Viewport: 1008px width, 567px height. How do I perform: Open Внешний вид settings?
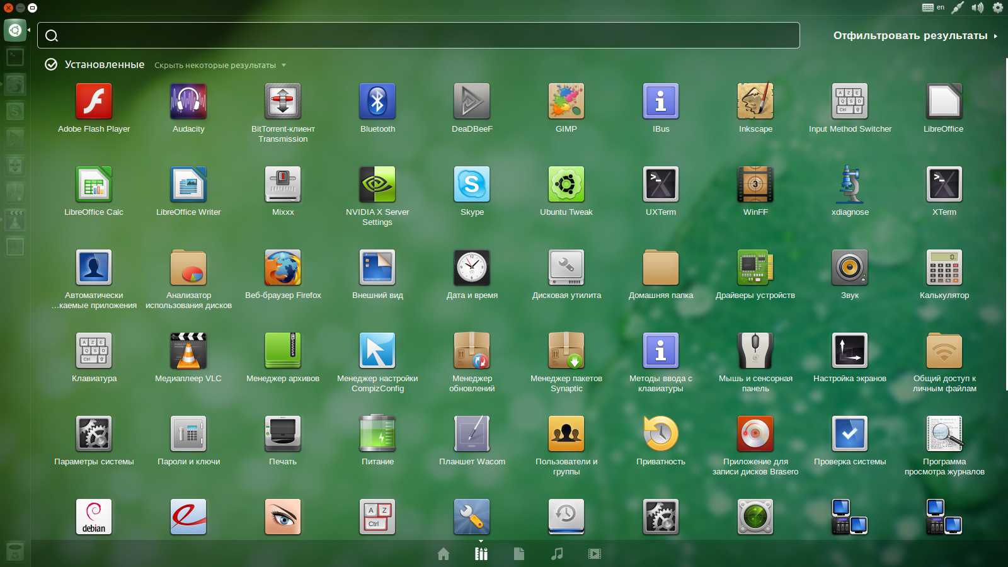coord(377,268)
